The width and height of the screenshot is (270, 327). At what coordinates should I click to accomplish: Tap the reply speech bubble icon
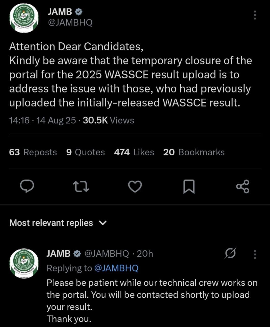[27, 186]
